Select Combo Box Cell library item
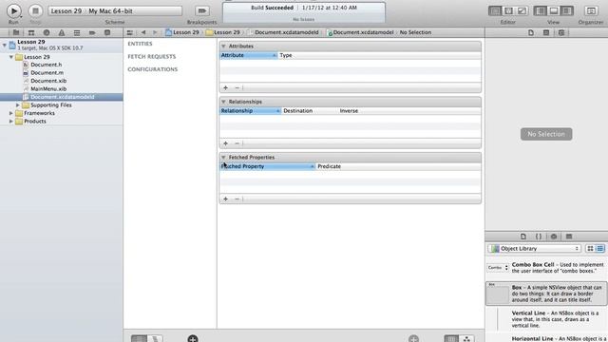608x342 pixels. [x=546, y=268]
